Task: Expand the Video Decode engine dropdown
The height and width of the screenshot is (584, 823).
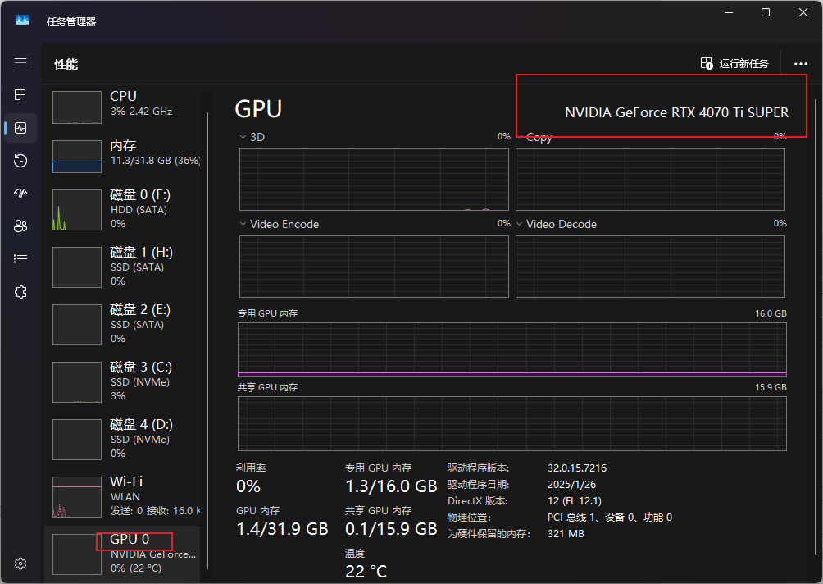Action: [520, 224]
